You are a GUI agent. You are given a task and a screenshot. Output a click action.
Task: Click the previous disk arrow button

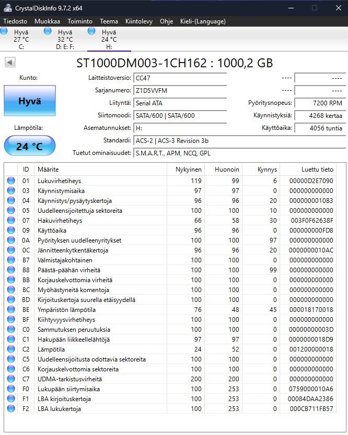coord(10,62)
